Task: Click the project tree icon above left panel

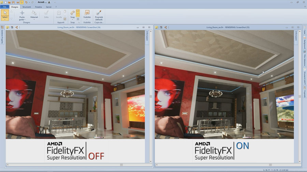Action: pos(2,27)
